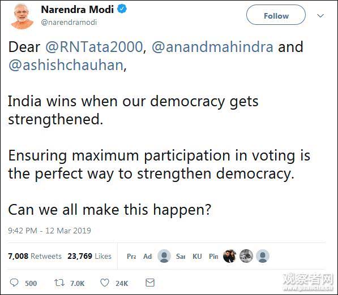Click the first gray default liker avatar
The width and height of the screenshot is (338, 295).
pos(164,256)
